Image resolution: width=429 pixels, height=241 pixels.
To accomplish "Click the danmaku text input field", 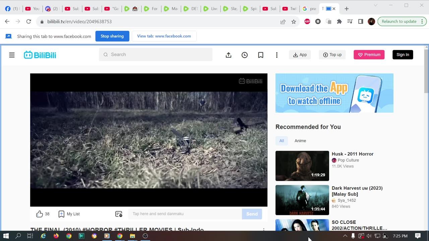I will [x=185, y=214].
